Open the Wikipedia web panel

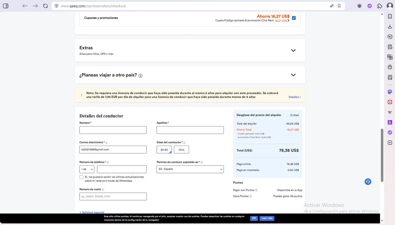pos(390,112)
